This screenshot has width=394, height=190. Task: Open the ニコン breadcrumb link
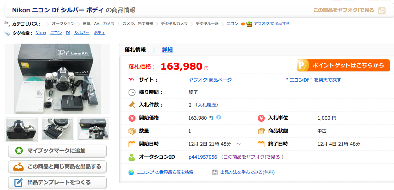click(x=232, y=24)
